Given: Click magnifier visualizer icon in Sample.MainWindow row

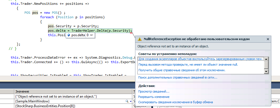Looking at the screenshot, I should (127, 101).
